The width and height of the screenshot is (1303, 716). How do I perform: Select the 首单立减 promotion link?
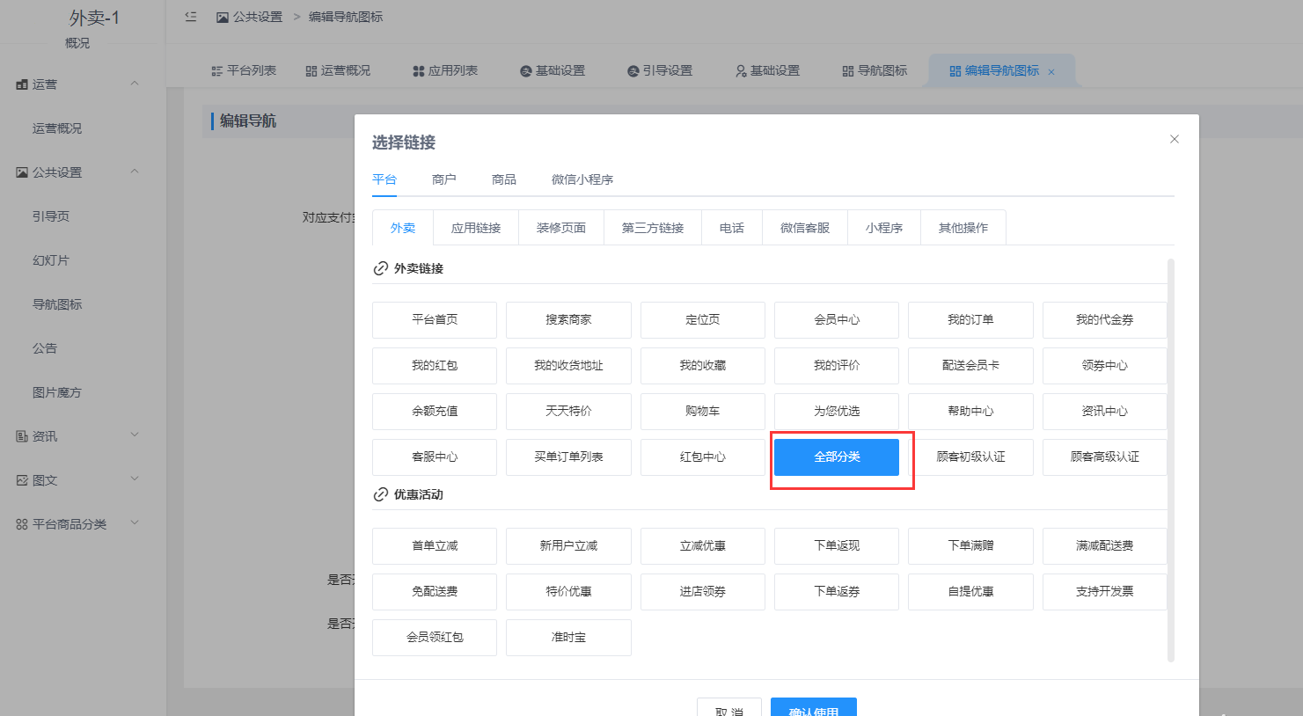click(x=435, y=546)
